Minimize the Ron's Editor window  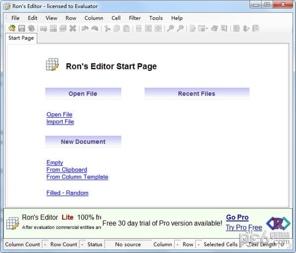pos(256,4)
